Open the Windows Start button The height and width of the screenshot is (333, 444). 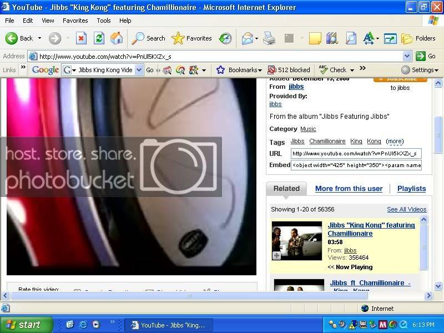[x=26, y=325]
